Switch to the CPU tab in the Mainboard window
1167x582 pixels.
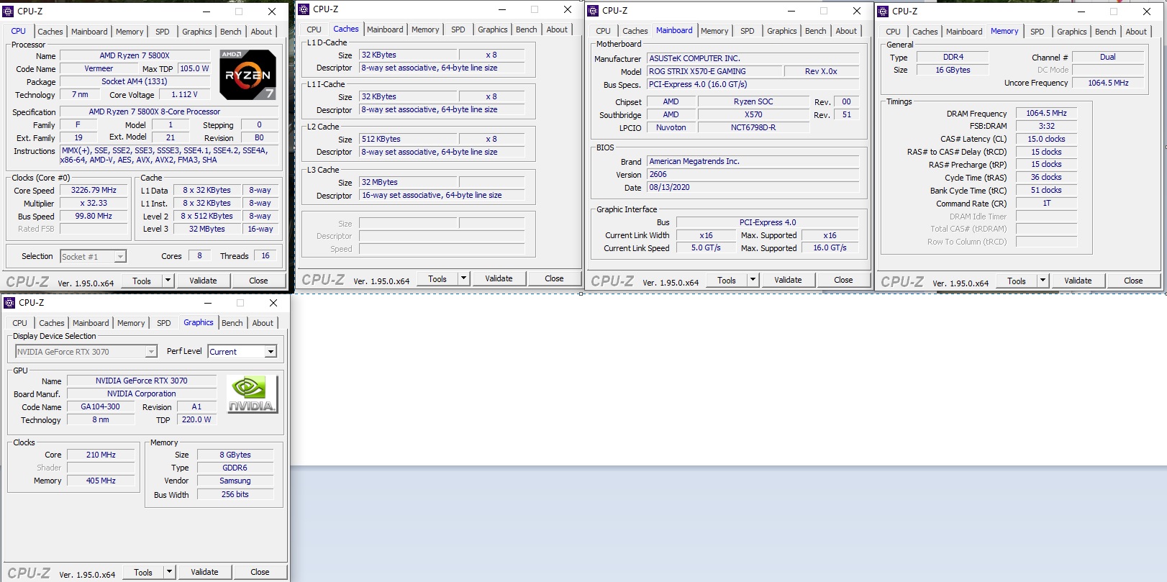603,31
